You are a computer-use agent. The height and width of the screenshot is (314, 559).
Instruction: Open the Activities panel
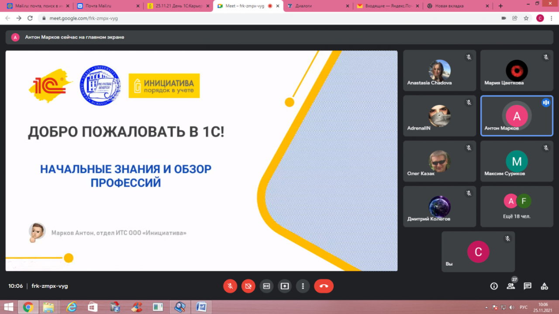click(x=544, y=286)
